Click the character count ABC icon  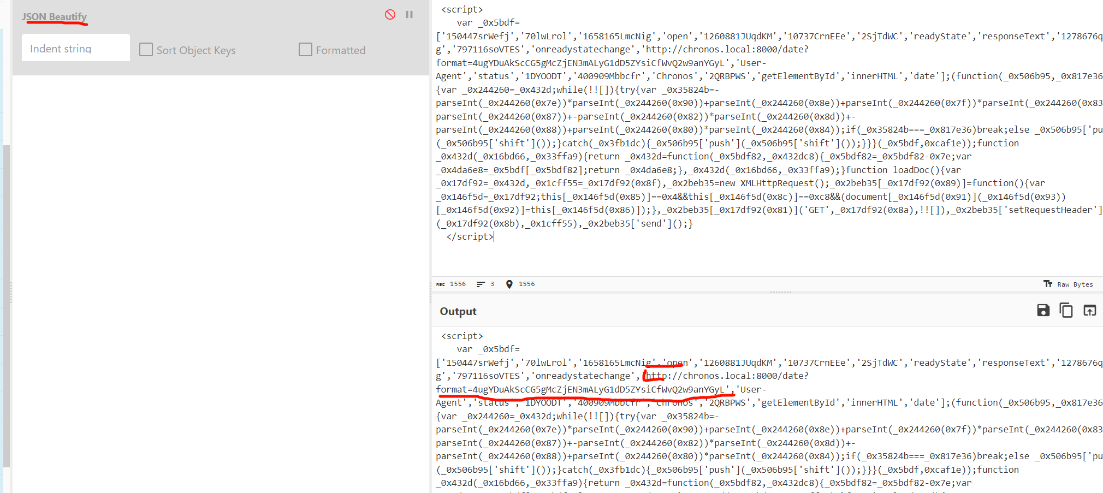(x=441, y=284)
